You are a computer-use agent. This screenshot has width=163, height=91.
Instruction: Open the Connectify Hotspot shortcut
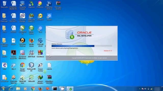point(22,5)
